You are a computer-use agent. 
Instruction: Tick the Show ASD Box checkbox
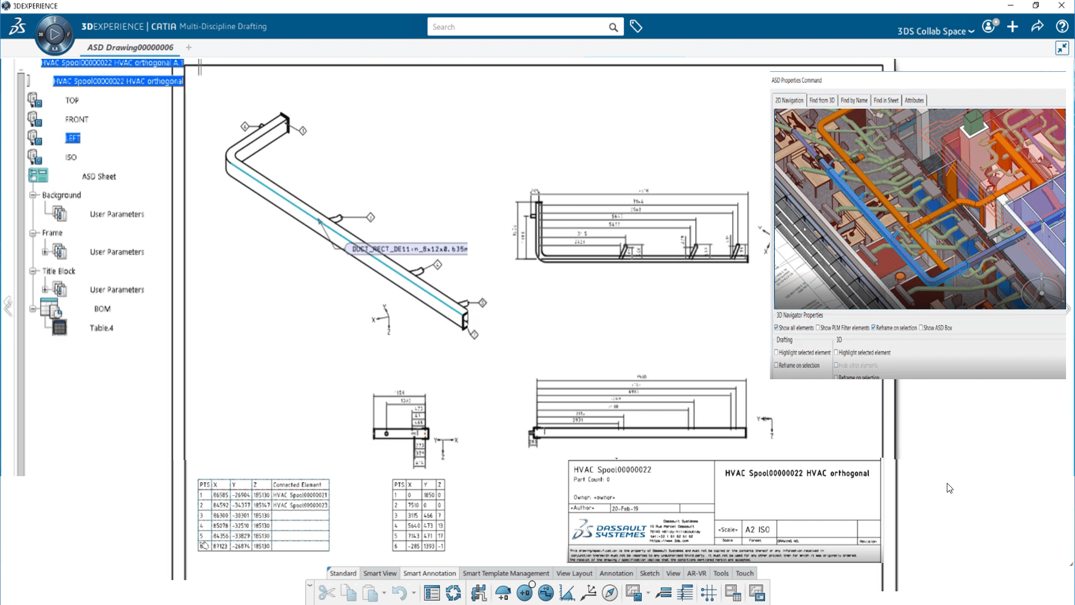click(921, 328)
